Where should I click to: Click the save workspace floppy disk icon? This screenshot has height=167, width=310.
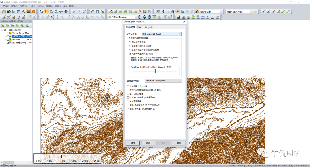(x=14, y=12)
